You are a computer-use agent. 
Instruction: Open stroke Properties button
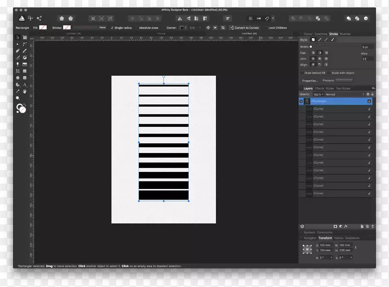pos(310,81)
